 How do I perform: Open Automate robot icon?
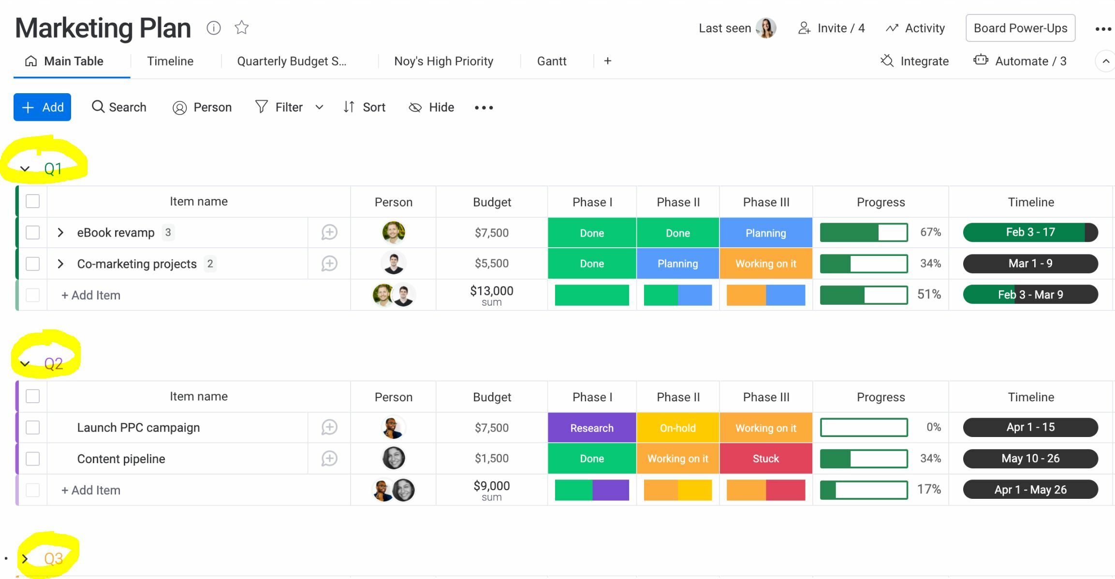coord(981,60)
